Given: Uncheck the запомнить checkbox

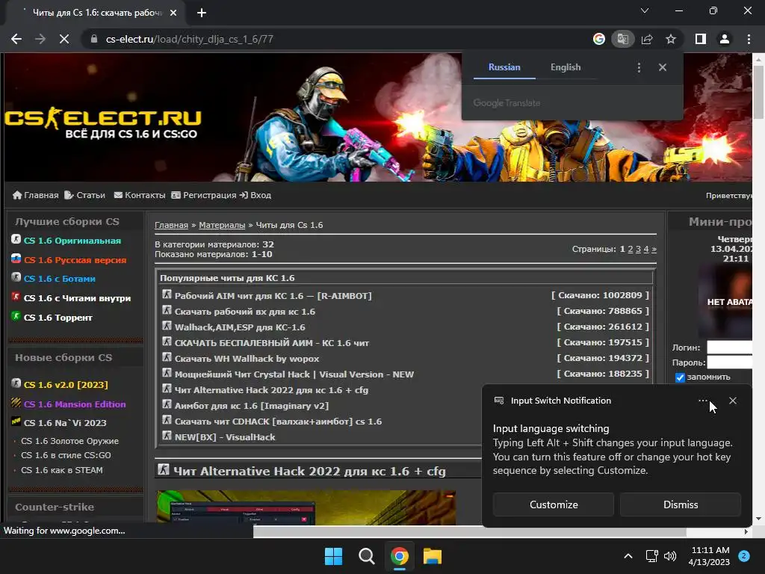Looking at the screenshot, I should [x=680, y=377].
